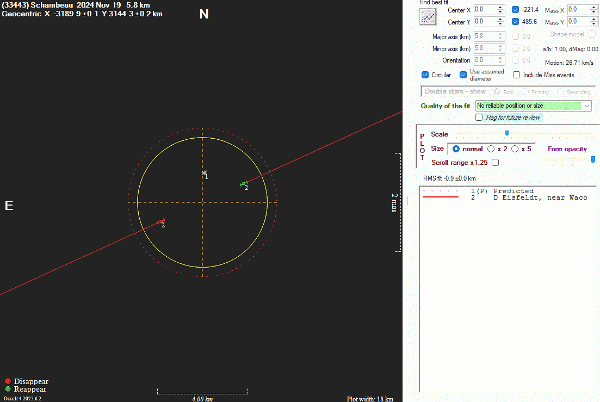Click the 'E' east direction label

(x=9, y=206)
